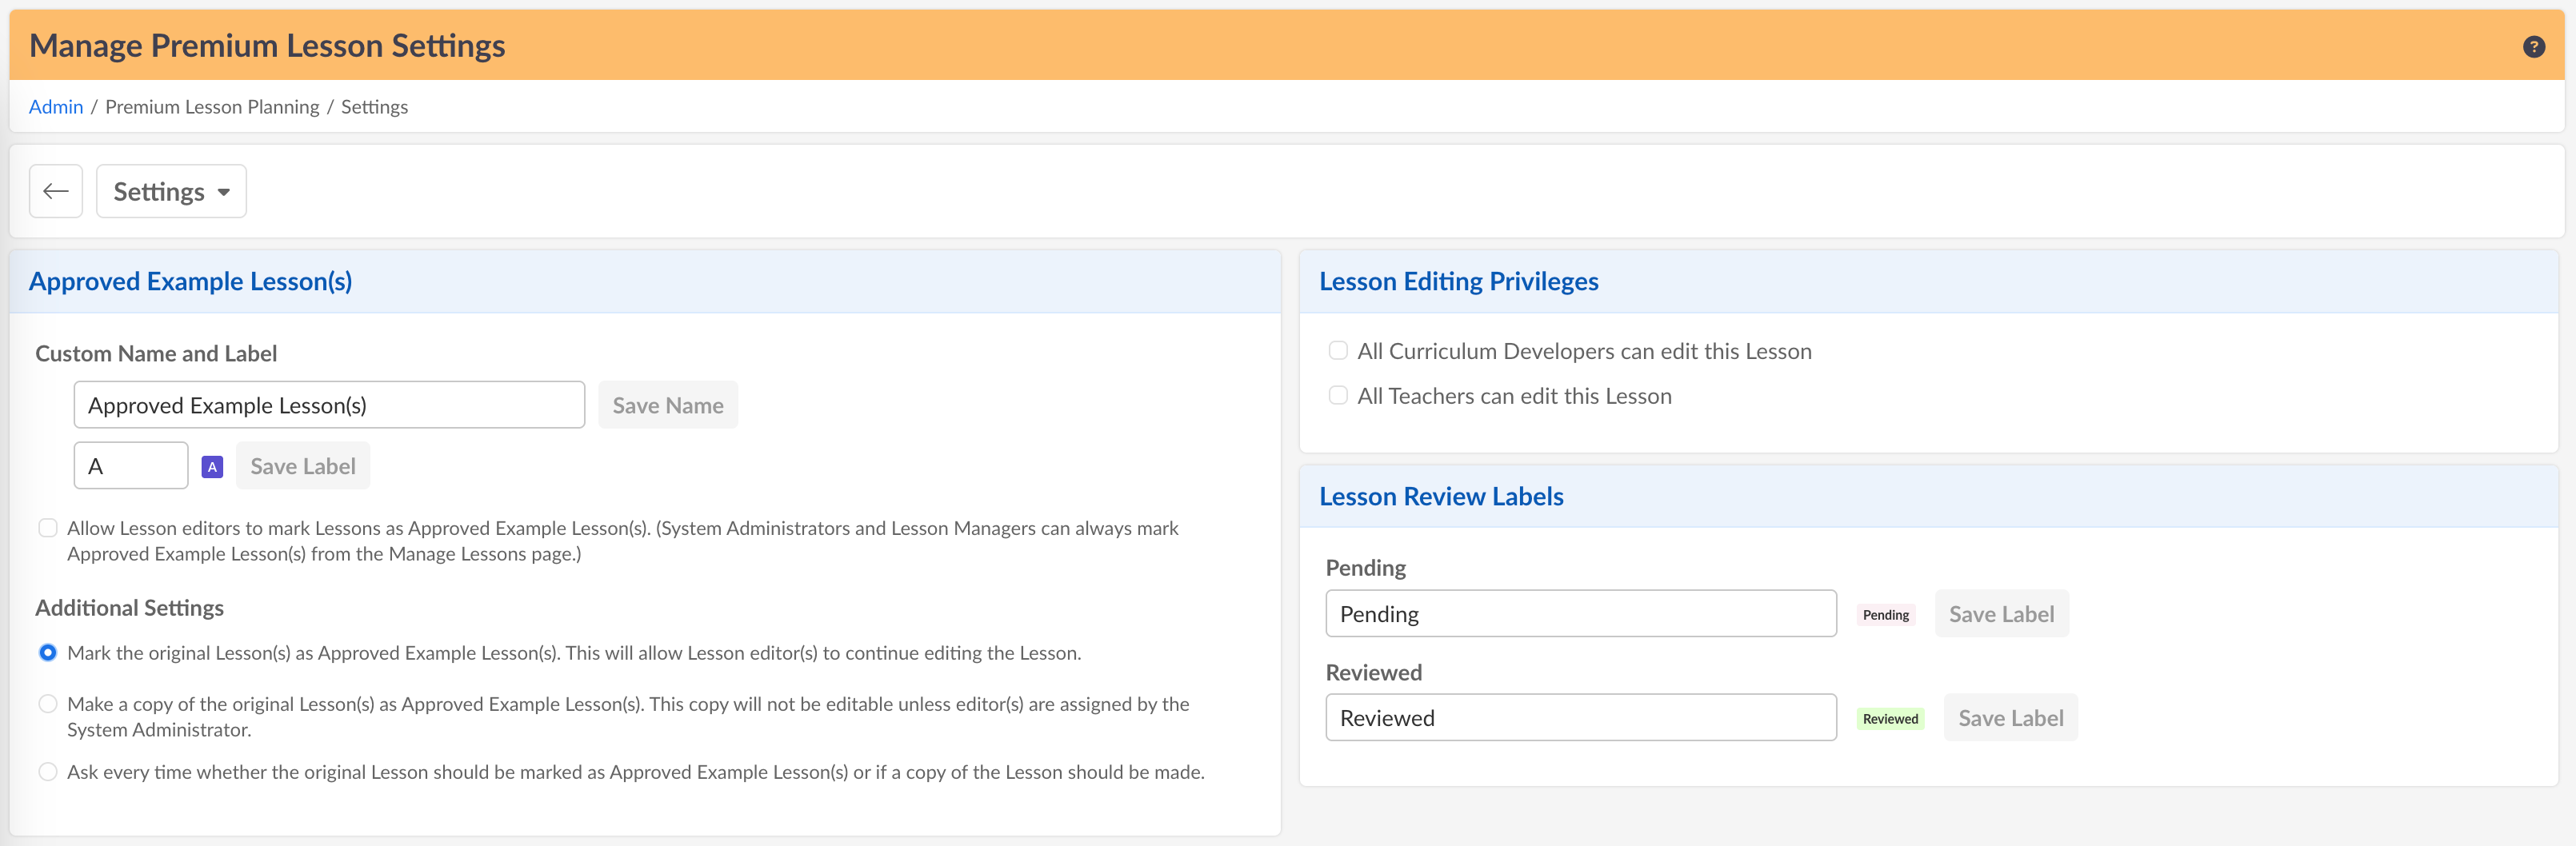
Task: Open the Settings dropdown menu
Action: click(171, 191)
